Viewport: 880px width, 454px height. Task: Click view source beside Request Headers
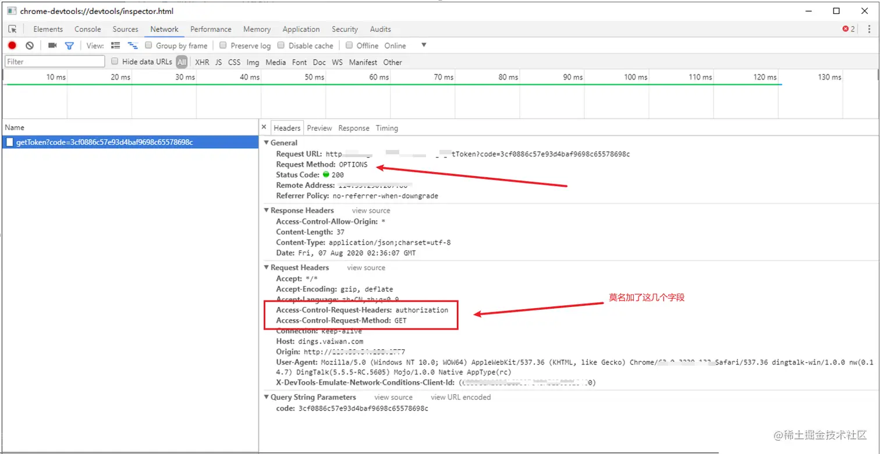[x=366, y=267]
